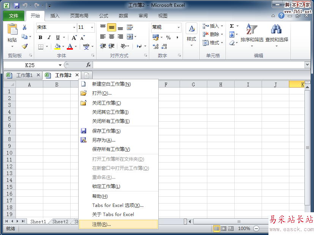Click the wrap text icon

tap(130, 27)
